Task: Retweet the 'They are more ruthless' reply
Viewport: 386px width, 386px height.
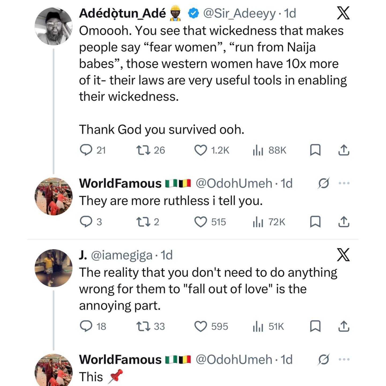Action: pyautogui.click(x=143, y=222)
